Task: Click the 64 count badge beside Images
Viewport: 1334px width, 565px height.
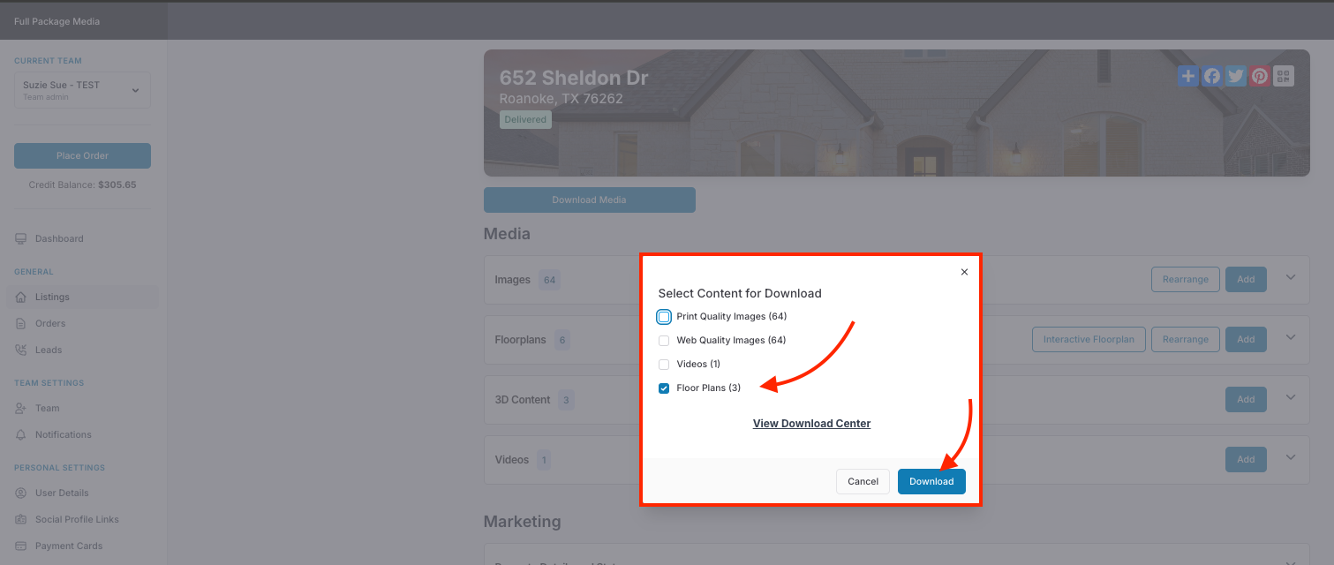Action: pos(549,280)
